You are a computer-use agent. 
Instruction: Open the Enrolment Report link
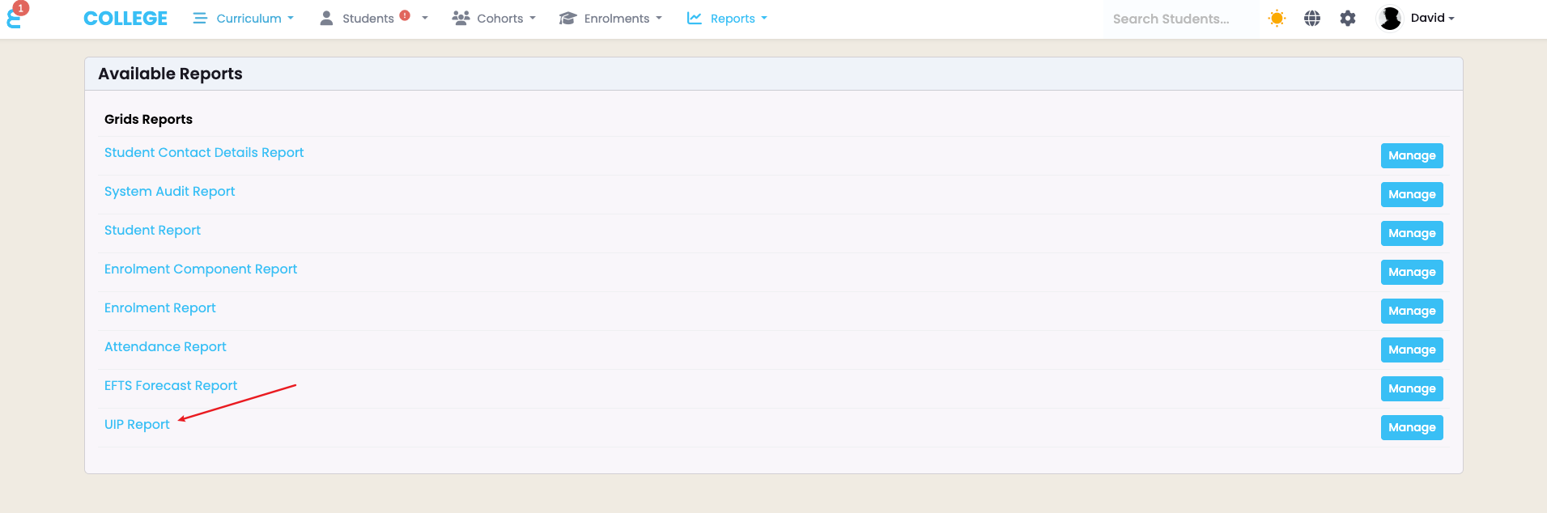pos(160,307)
